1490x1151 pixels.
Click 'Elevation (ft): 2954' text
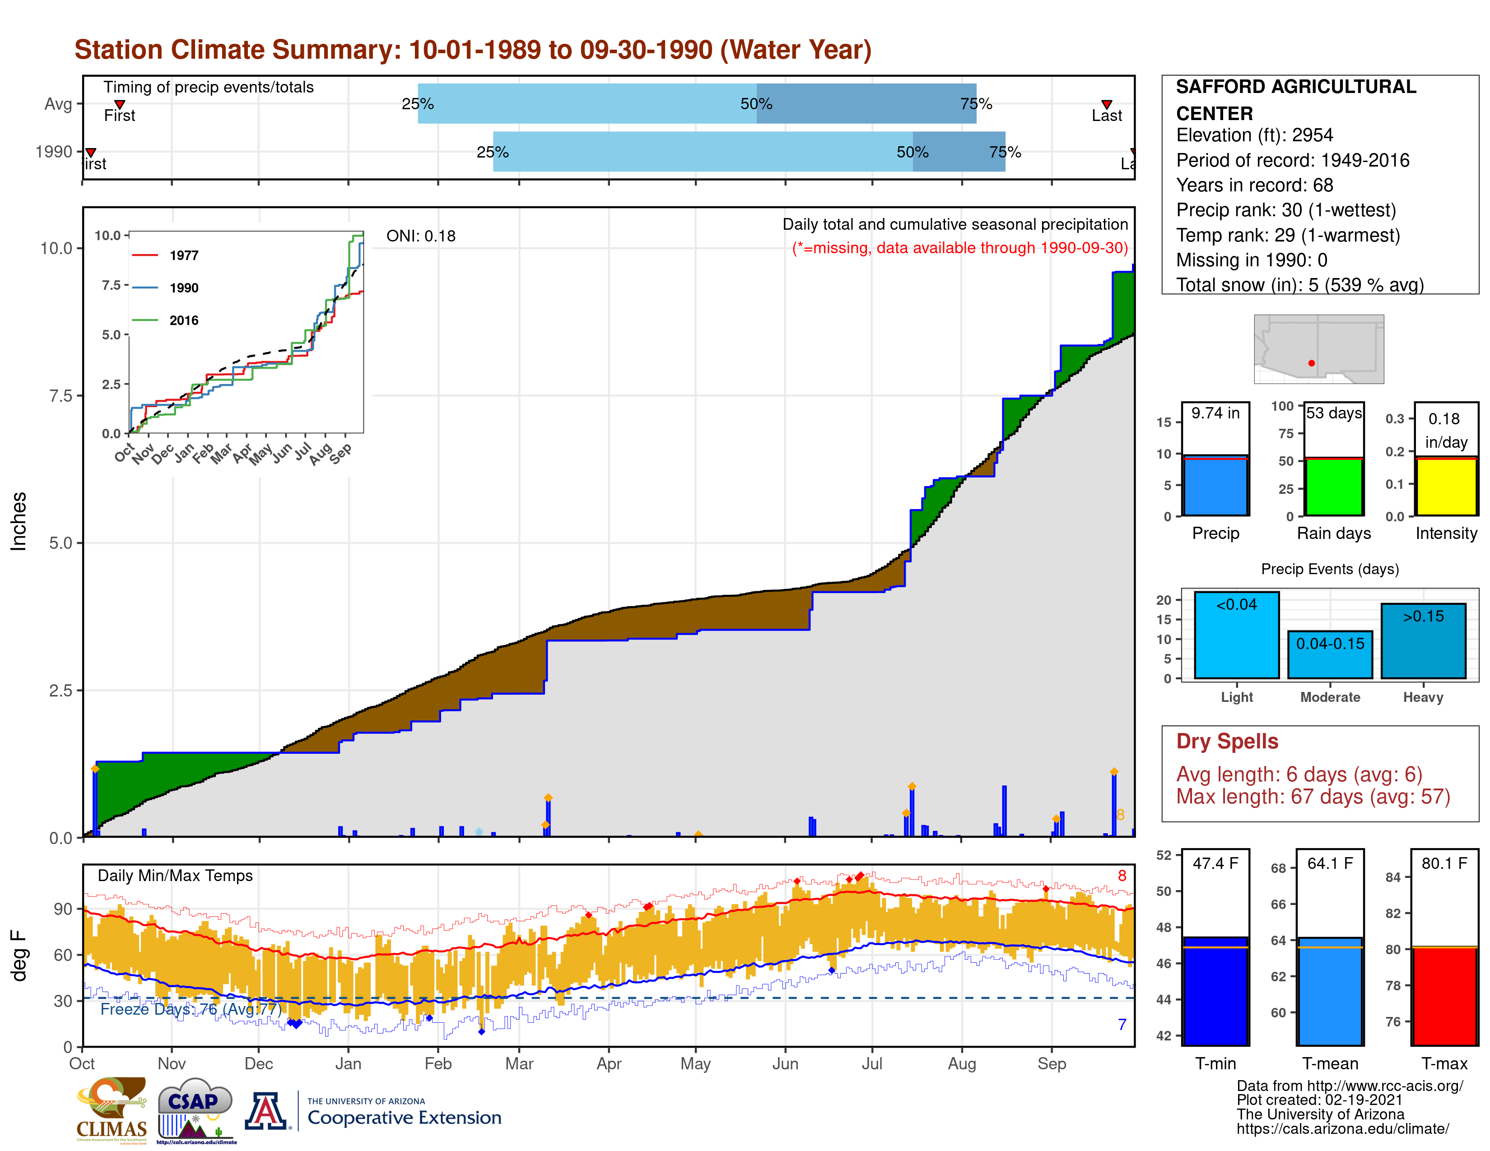tap(1254, 135)
